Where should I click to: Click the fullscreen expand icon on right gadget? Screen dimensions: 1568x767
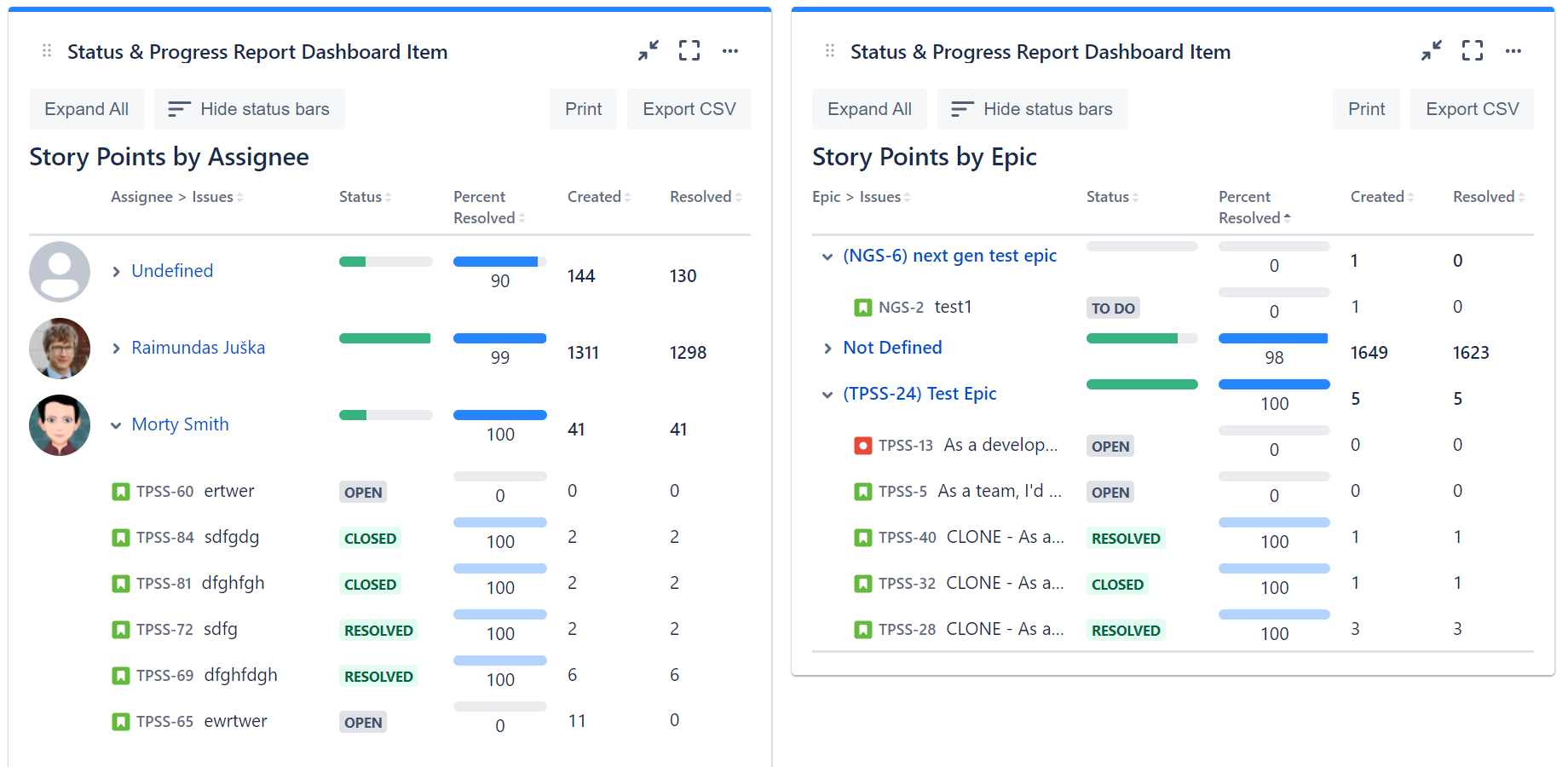pos(1472,50)
